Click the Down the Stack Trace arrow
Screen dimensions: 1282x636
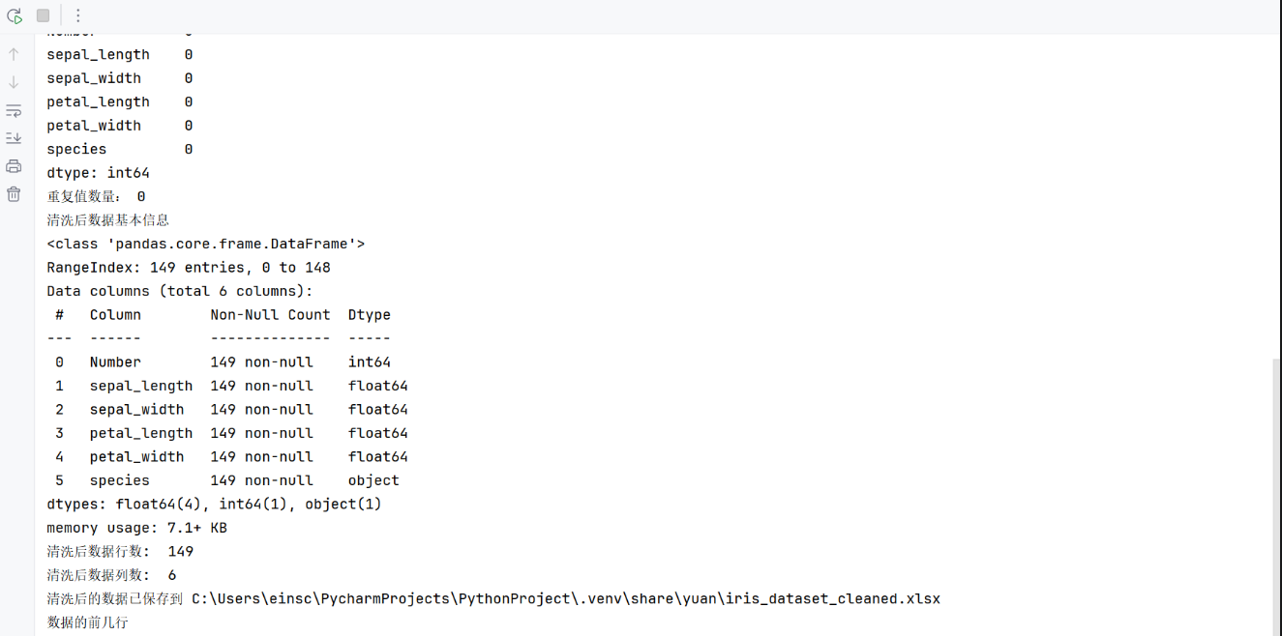click(x=14, y=82)
